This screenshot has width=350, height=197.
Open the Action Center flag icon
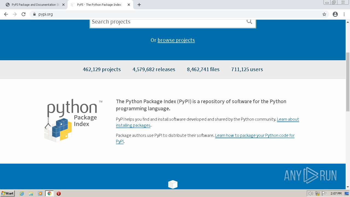(x=324, y=193)
